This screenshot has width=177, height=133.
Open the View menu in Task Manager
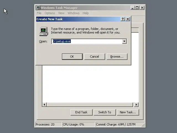point(61,13)
